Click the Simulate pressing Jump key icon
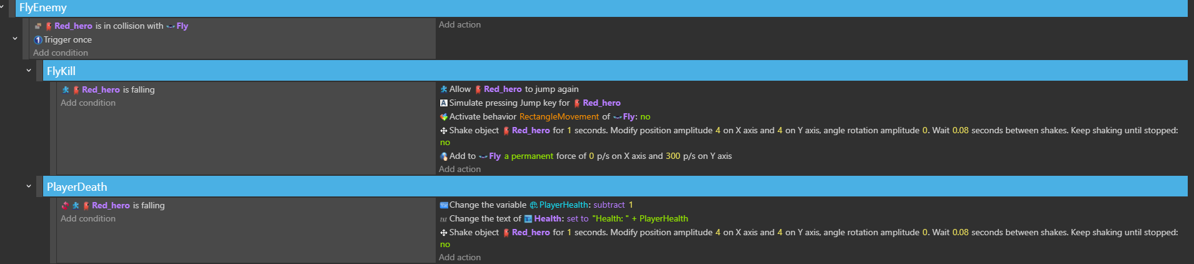This screenshot has height=264, width=1194. click(444, 103)
